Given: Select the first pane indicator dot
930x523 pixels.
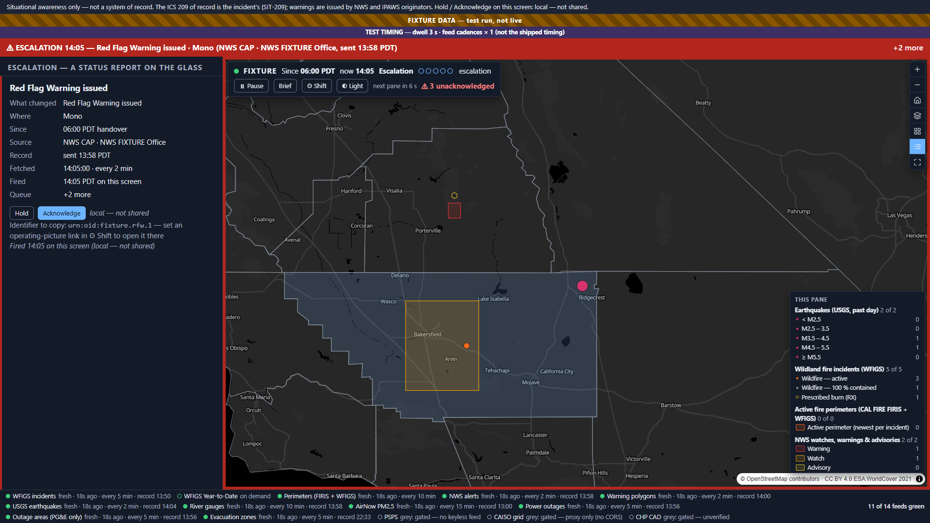Looking at the screenshot, I should click(421, 71).
